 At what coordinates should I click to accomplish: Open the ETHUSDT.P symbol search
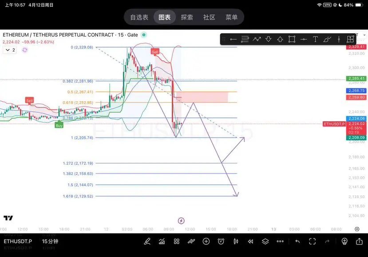coord(18,241)
